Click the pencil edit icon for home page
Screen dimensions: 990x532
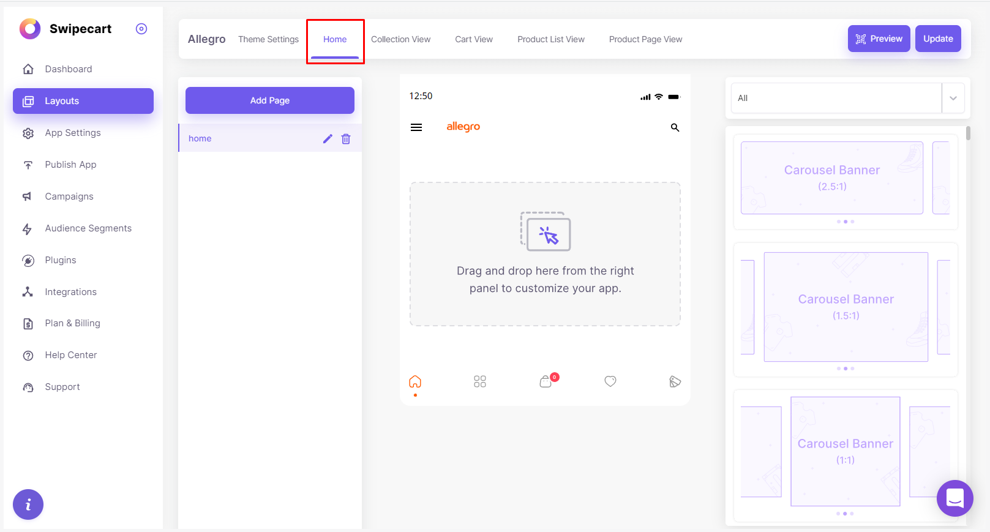point(328,139)
